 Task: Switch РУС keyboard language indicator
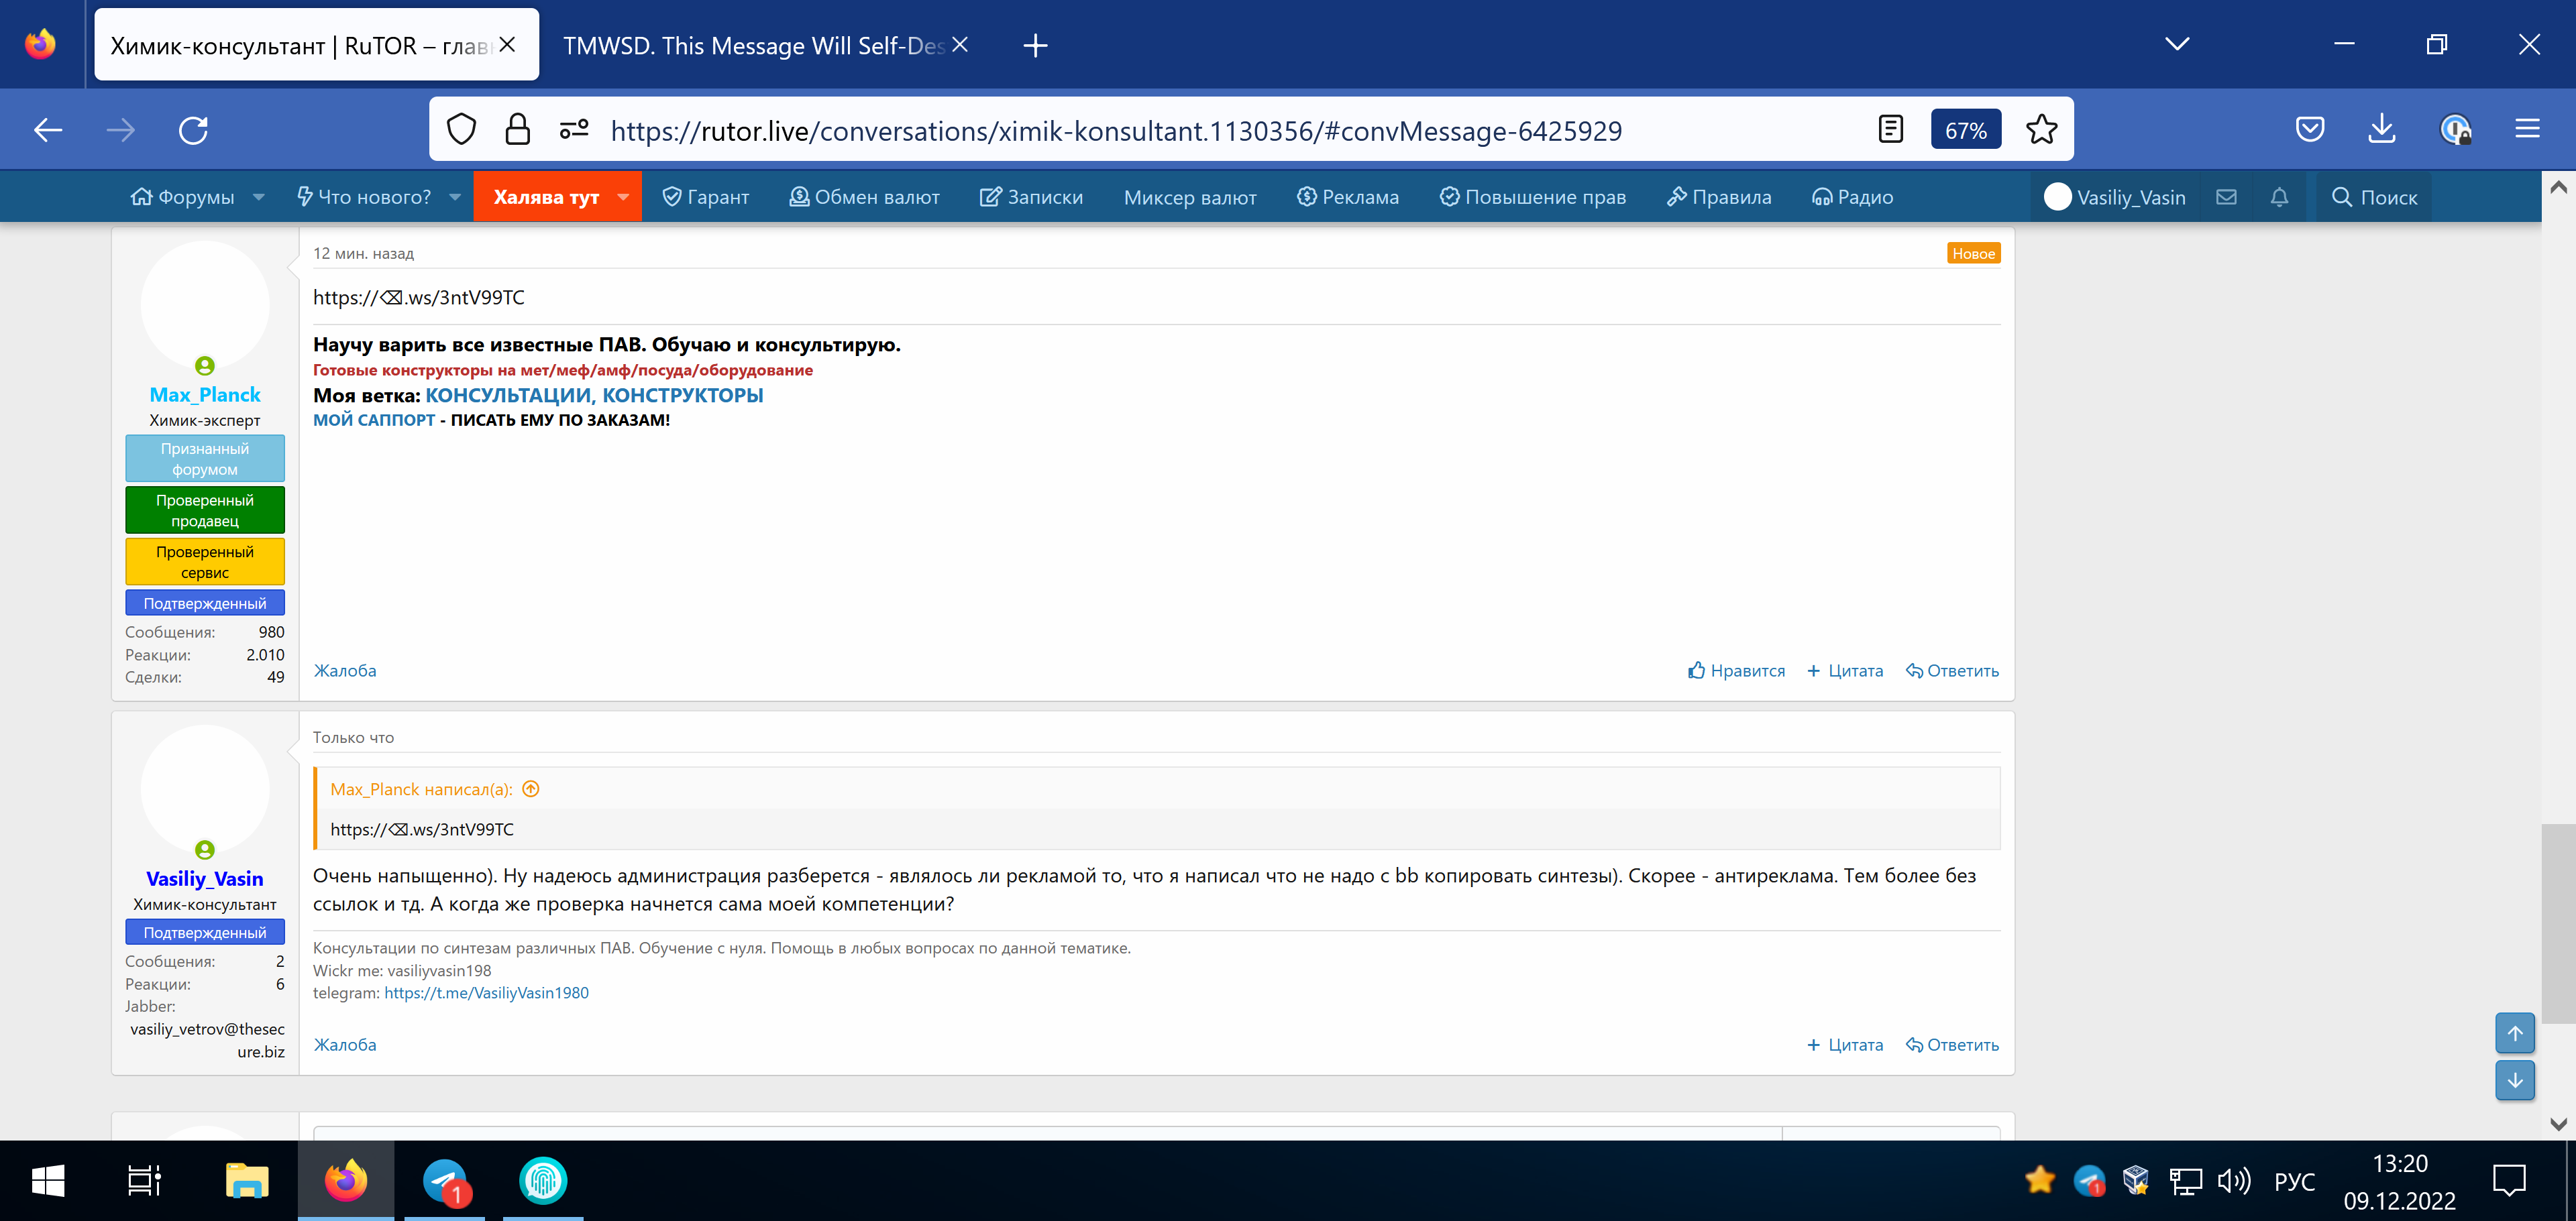click(2294, 1182)
